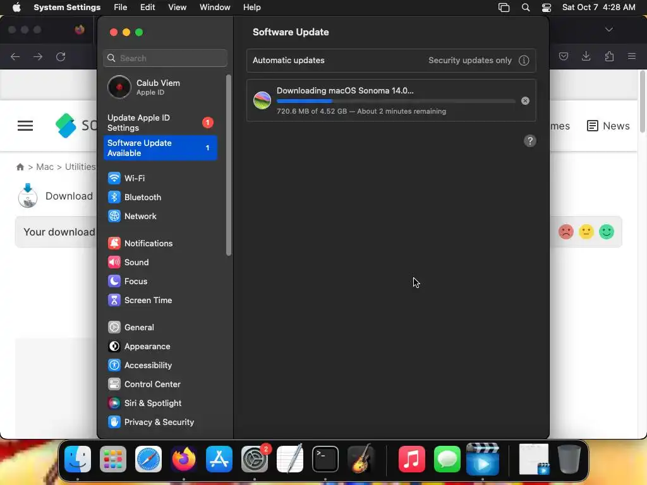Open the Apple menu
Screen dimensions: 647x485
16,8
